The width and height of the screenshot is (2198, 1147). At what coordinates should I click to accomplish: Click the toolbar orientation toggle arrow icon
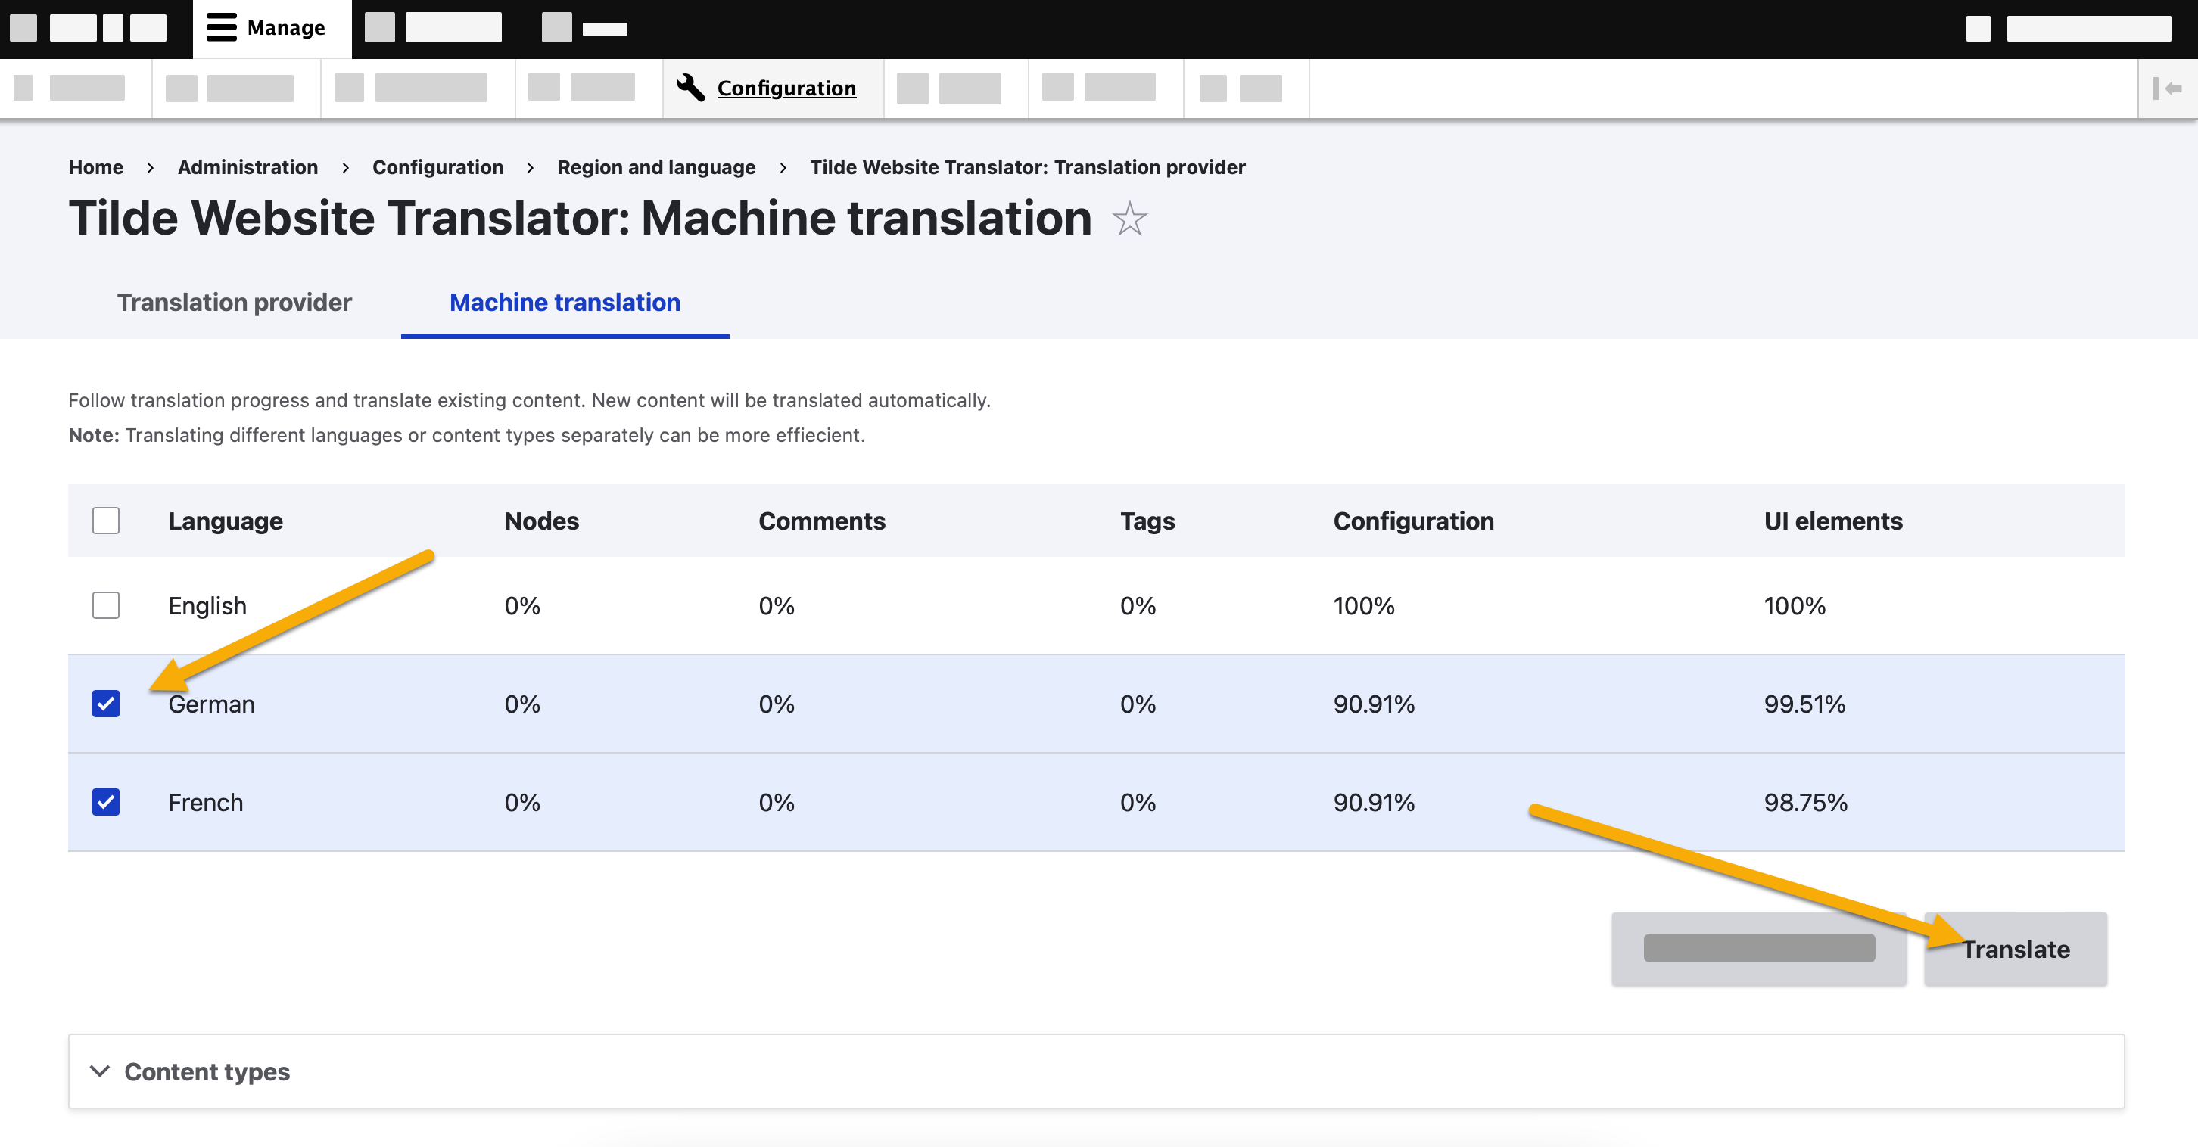pos(2167,89)
